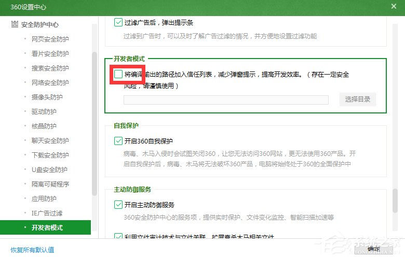Close the 360设置中心 window

tap(393, 6)
